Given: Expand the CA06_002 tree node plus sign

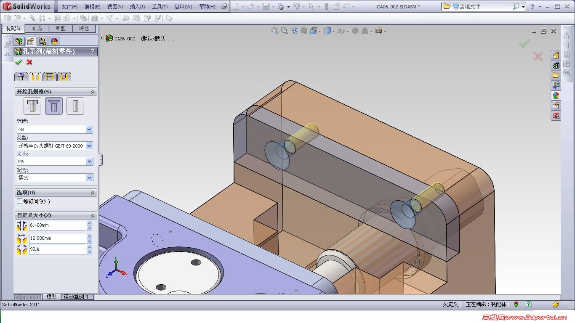Looking at the screenshot, I should pyautogui.click(x=102, y=38).
